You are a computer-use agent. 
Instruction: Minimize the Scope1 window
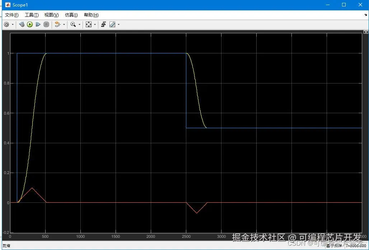pos(328,5)
